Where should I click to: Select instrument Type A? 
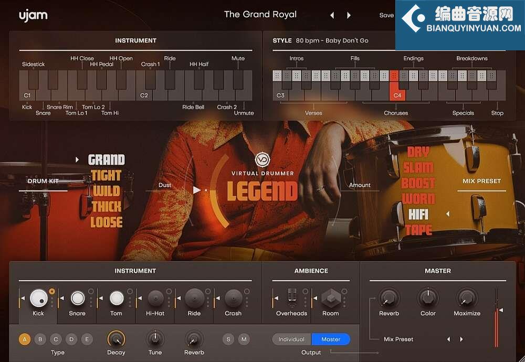(x=25, y=339)
